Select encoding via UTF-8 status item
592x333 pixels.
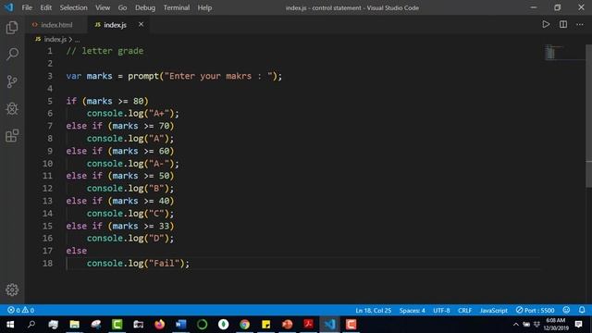(x=441, y=311)
